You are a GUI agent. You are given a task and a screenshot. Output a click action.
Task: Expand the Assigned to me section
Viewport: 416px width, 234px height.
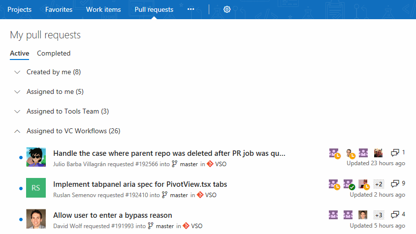(x=18, y=92)
